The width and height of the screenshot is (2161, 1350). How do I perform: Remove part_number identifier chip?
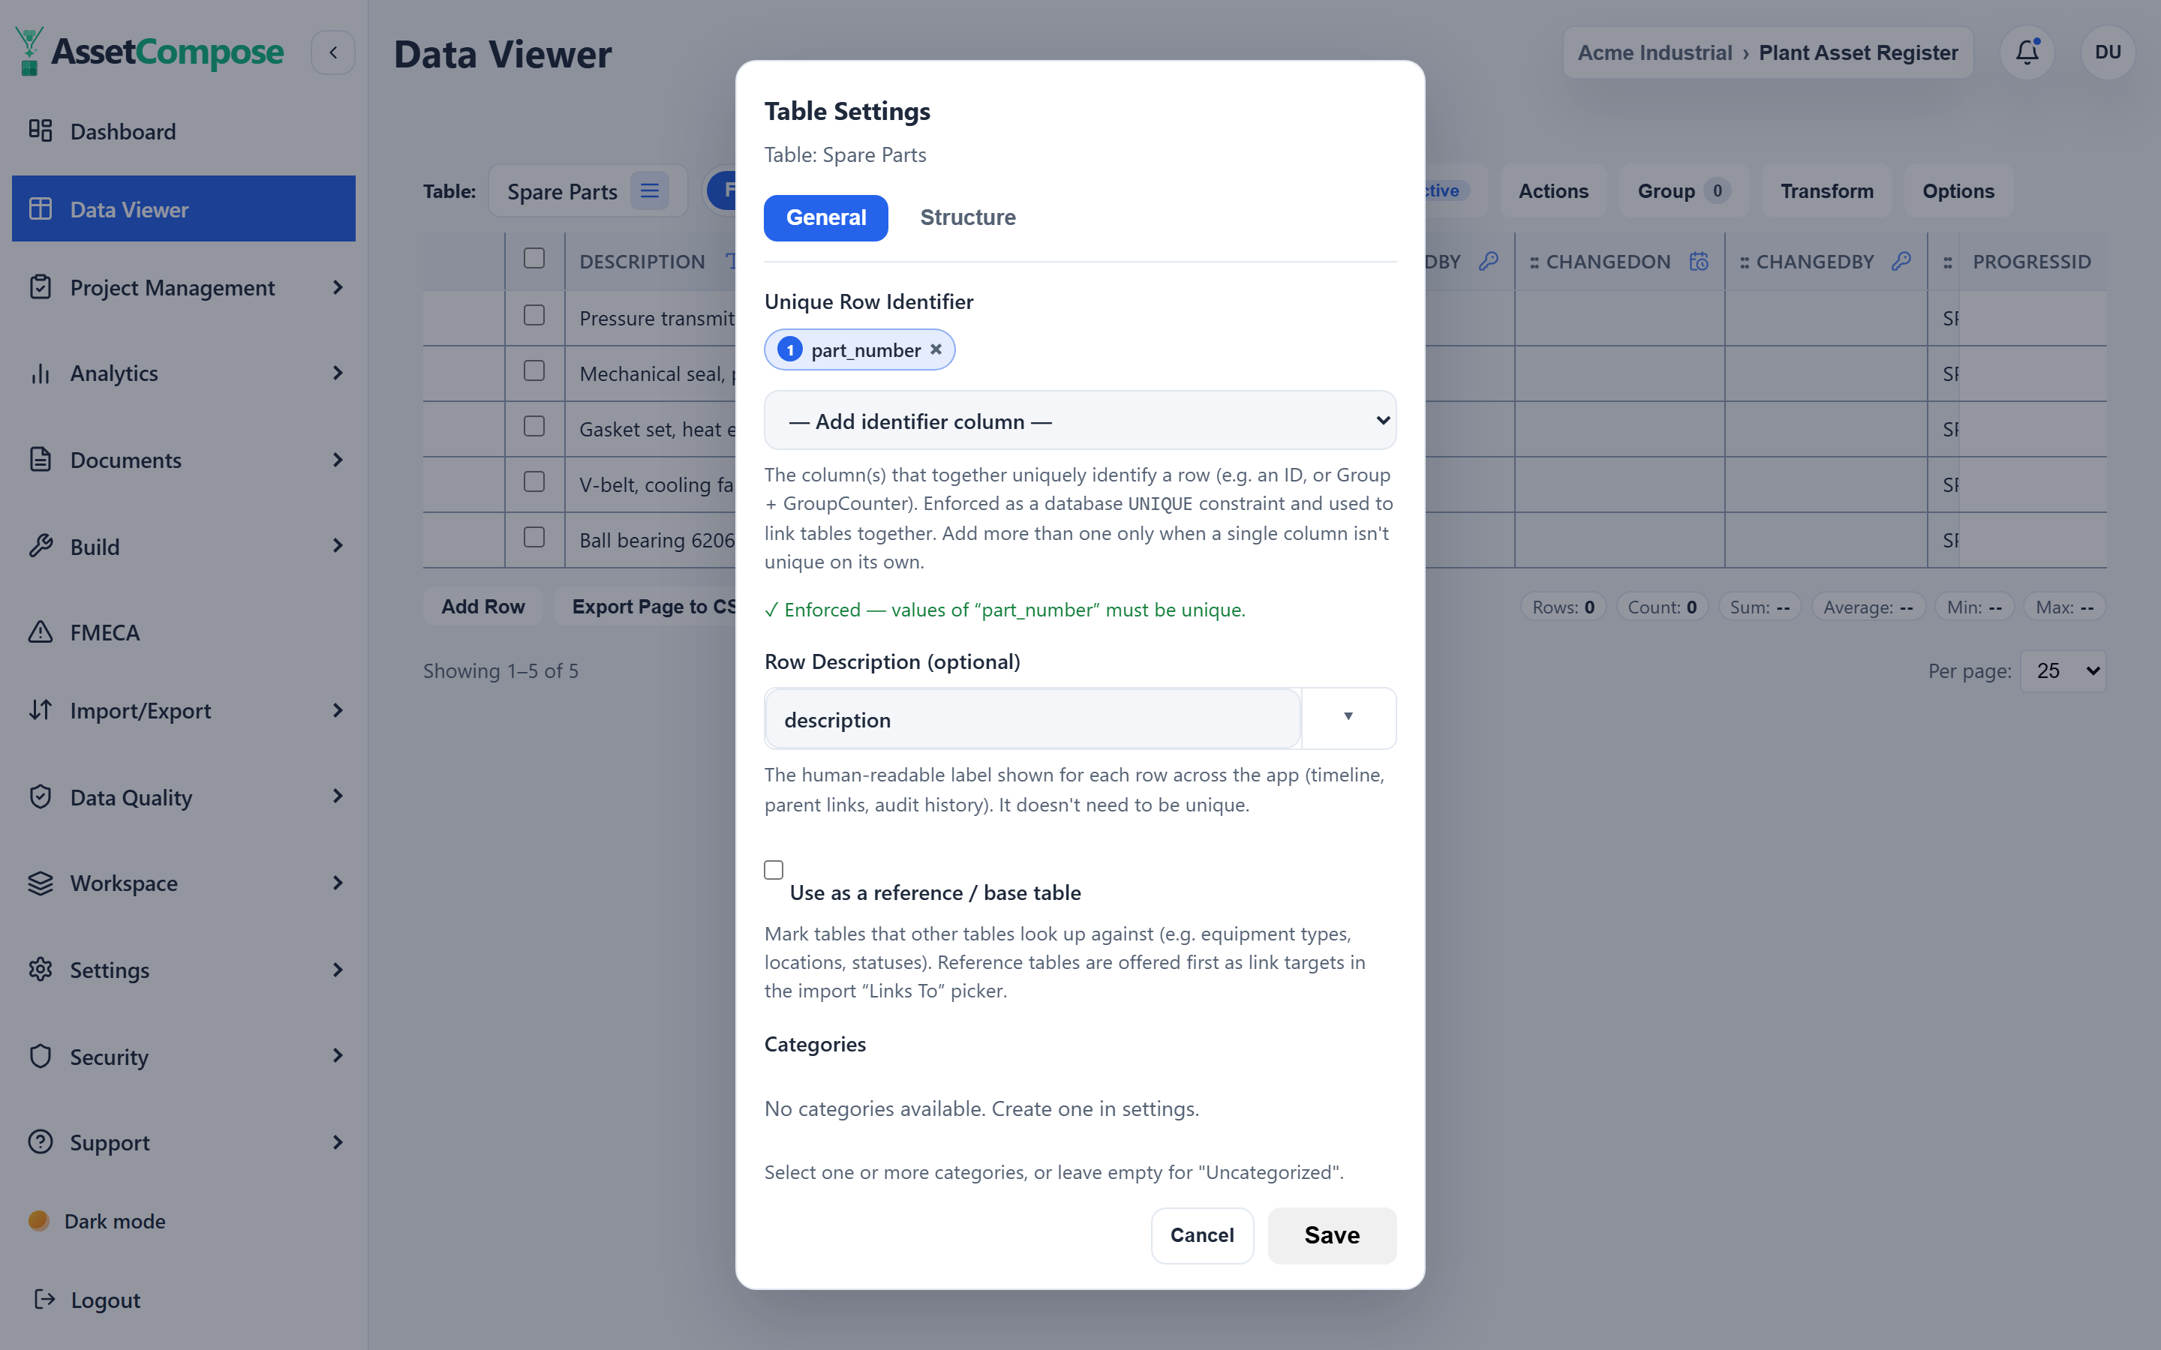tap(936, 349)
